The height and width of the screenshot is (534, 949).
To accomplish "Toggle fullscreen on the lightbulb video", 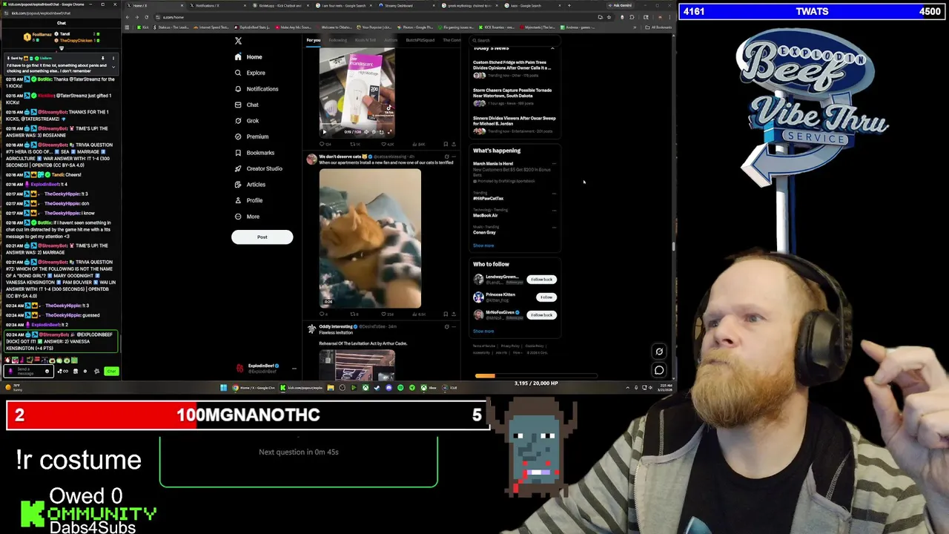I will pyautogui.click(x=389, y=132).
